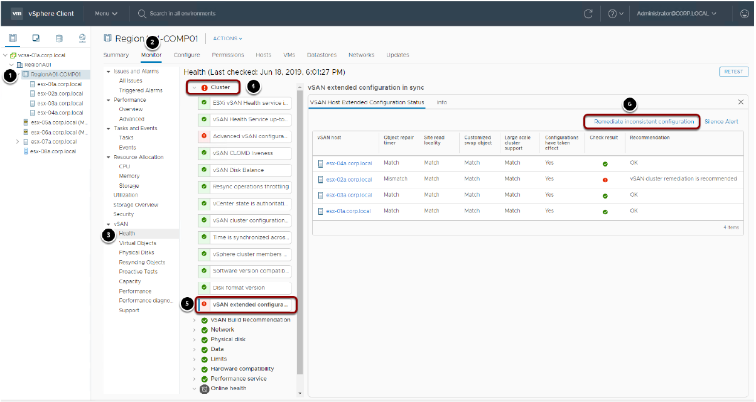Open the help question-mark icon
Viewport: 756px width, 402px height.
click(612, 13)
